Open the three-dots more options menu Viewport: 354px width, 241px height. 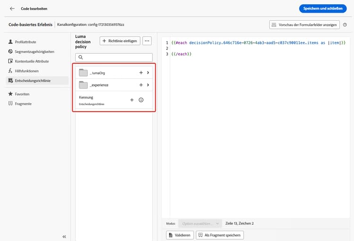point(147,41)
